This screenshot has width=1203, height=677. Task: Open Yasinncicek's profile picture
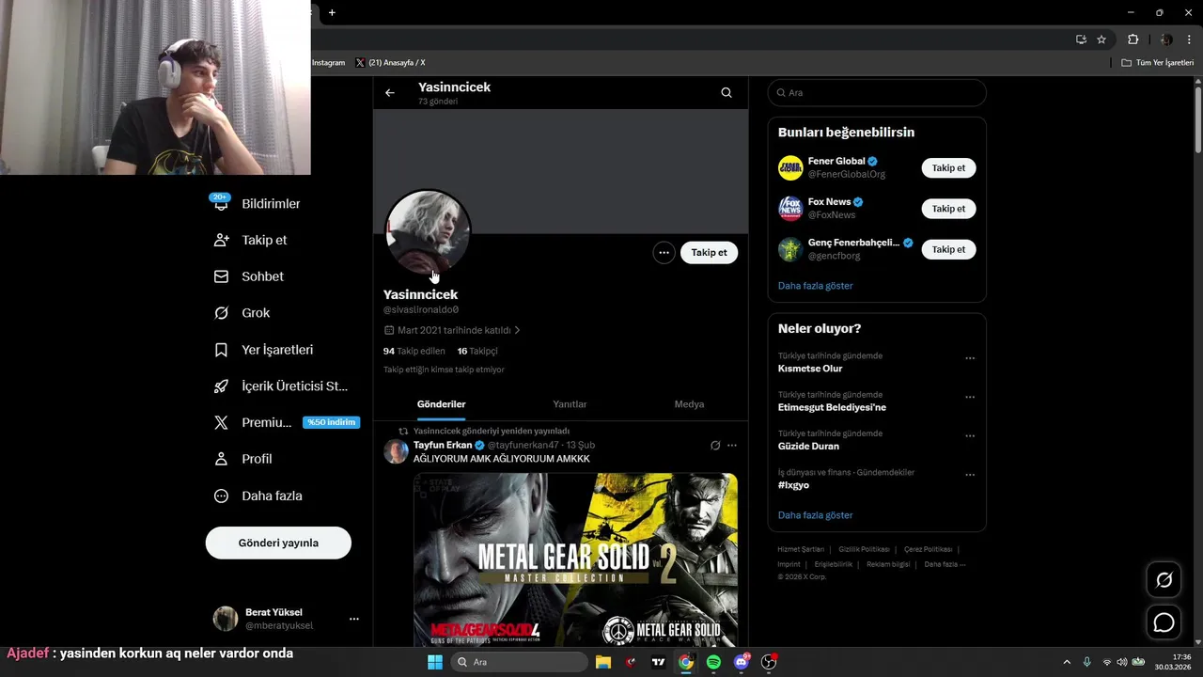(x=428, y=233)
